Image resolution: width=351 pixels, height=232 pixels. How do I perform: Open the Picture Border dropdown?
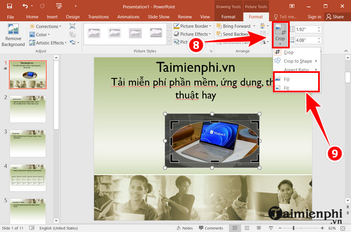[192, 26]
